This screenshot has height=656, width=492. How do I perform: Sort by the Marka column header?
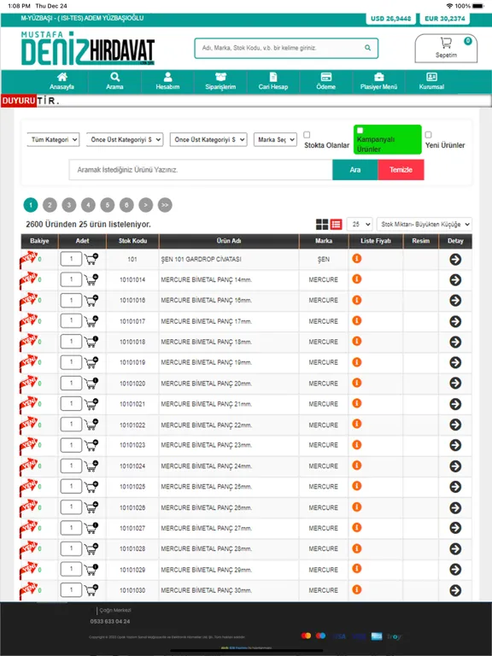[324, 241]
